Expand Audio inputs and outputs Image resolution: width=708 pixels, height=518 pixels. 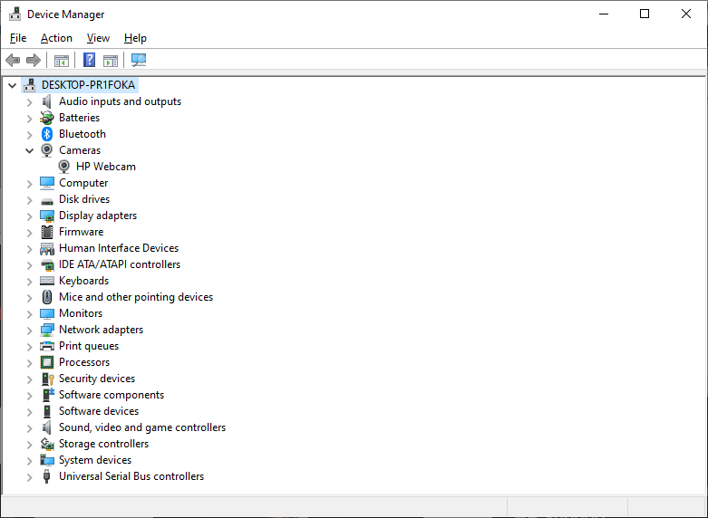tap(29, 102)
